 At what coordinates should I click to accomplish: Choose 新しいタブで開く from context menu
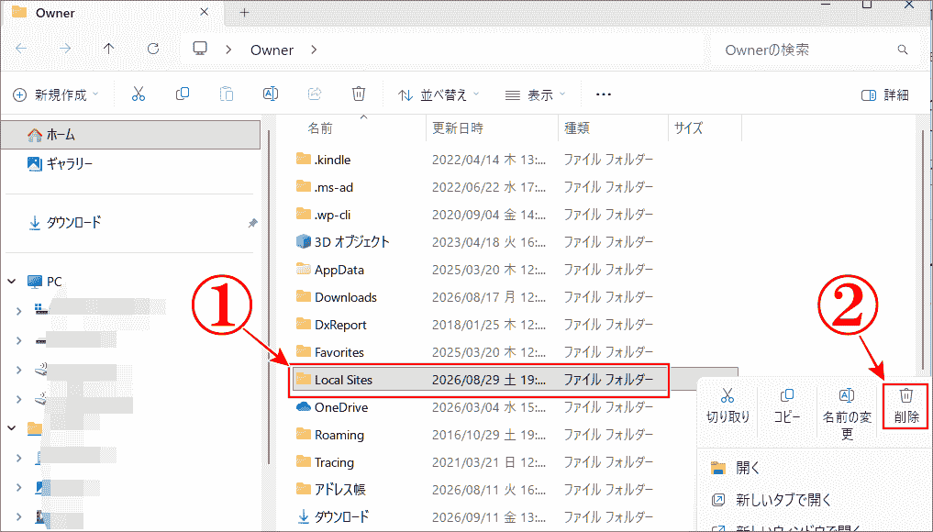point(772,500)
